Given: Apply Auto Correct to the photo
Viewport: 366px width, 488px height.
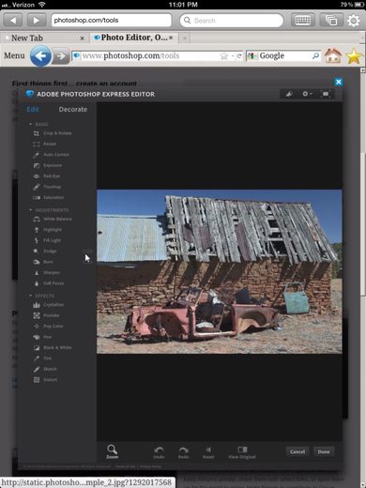Looking at the screenshot, I should point(52,155).
